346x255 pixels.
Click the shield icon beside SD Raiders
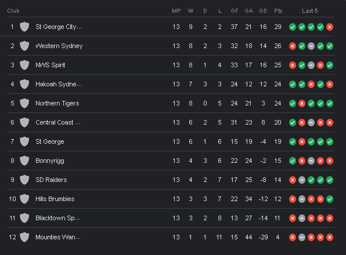[24, 180]
